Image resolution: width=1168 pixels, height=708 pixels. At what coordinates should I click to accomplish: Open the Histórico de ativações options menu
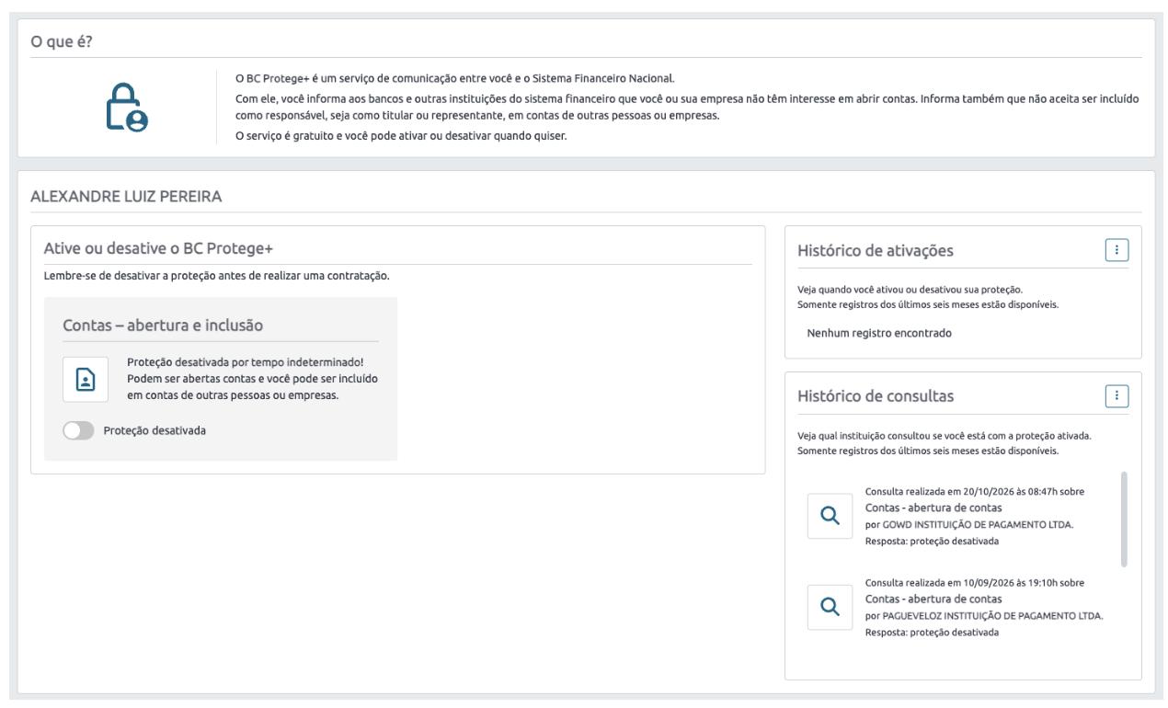[1116, 249]
